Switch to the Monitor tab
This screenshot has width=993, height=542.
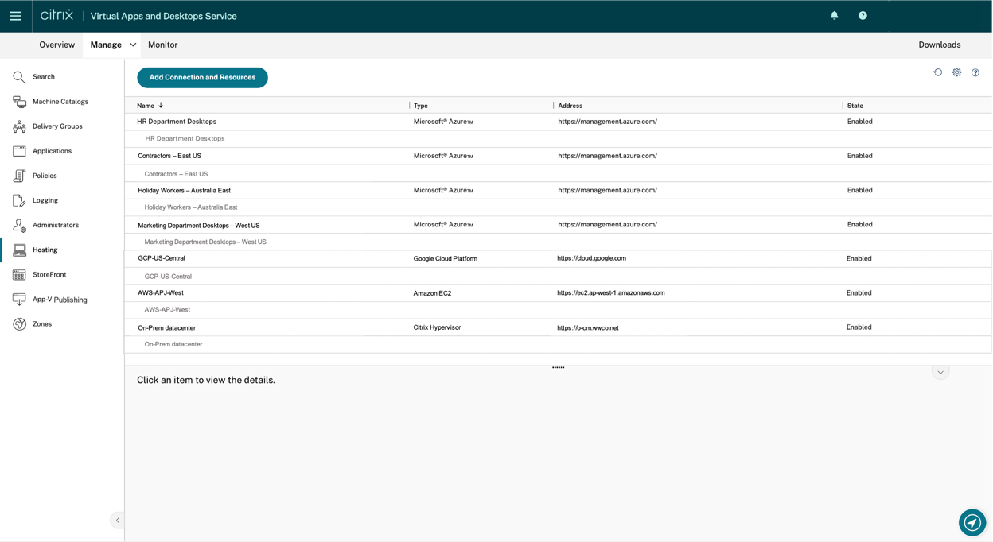(162, 45)
